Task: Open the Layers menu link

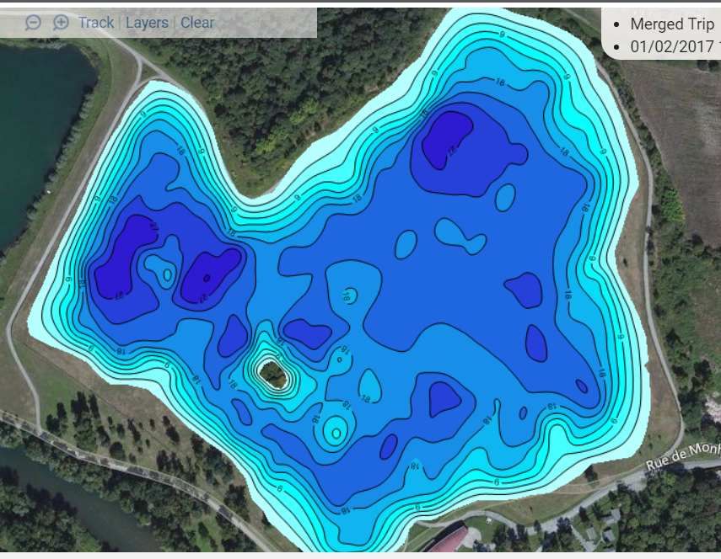Action: coord(147,23)
